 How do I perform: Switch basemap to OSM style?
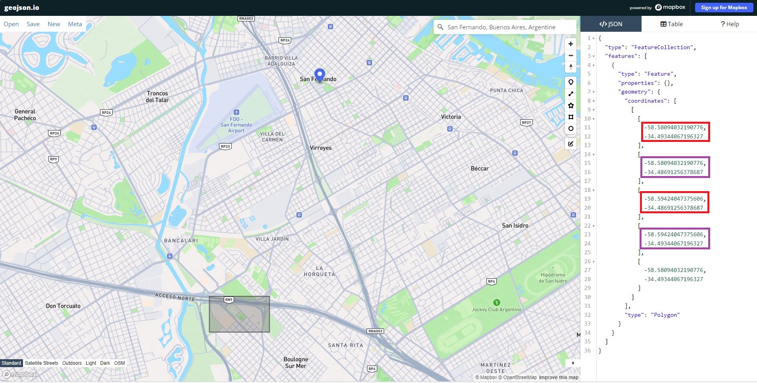coord(119,363)
